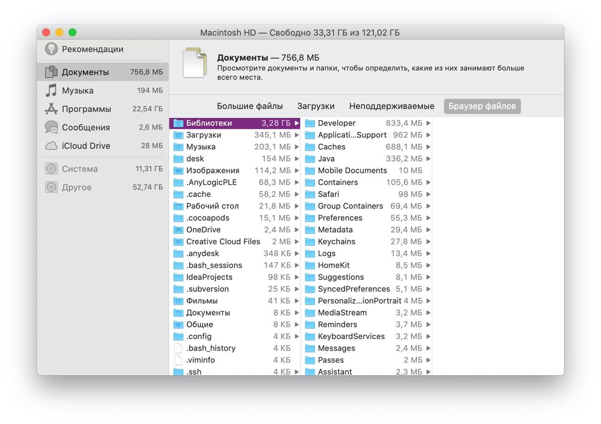This screenshot has width=601, height=424.
Task: Select the Applicati...Support folder row
Action: (x=367, y=135)
